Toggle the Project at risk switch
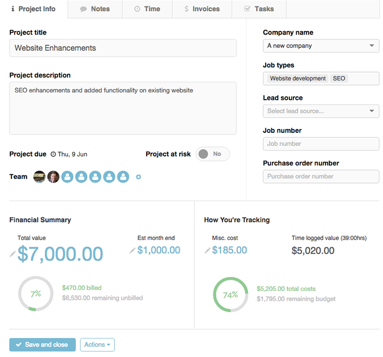Image resolution: width=383 pixels, height=357 pixels. tap(213, 154)
